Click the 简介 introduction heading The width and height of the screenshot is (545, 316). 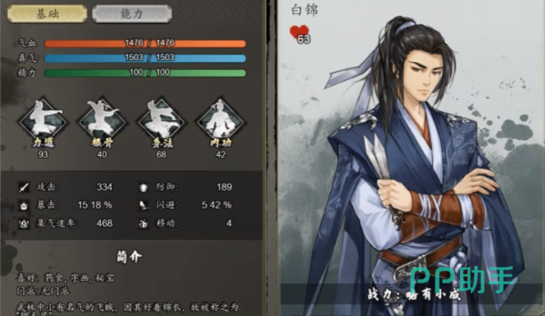129,257
